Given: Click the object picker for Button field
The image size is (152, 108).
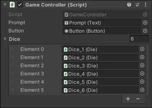Looking at the screenshot, I should pos(145,31).
